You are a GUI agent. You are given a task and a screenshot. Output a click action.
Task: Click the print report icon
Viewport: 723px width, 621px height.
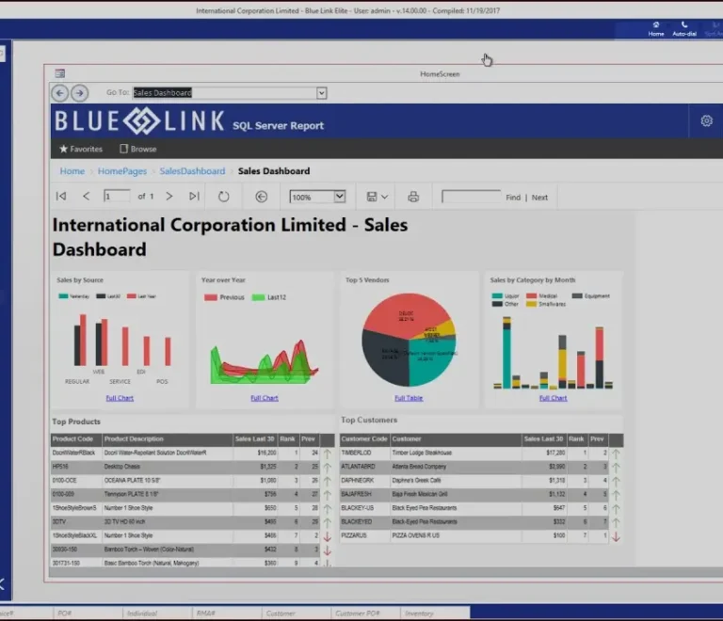(412, 197)
